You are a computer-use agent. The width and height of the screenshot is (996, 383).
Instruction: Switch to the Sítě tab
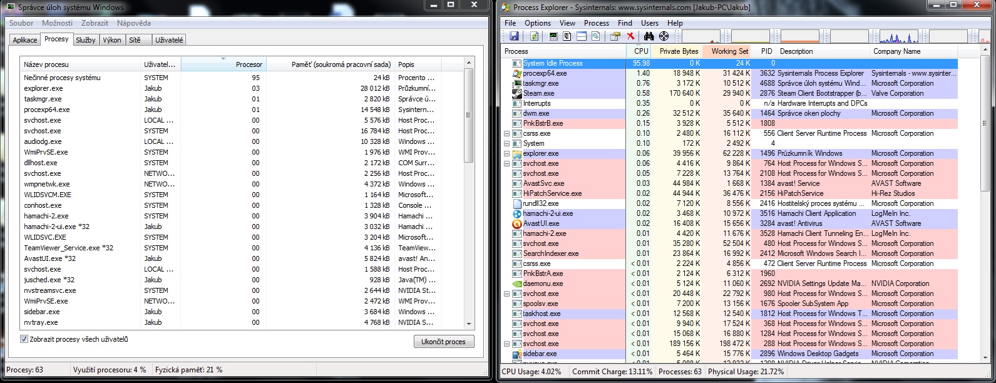tap(138, 40)
